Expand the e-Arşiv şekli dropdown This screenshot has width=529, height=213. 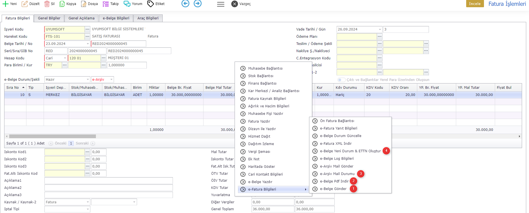click(111, 79)
